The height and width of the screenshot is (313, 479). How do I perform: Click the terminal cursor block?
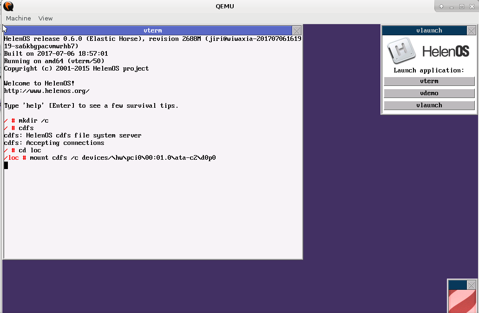pos(6,165)
